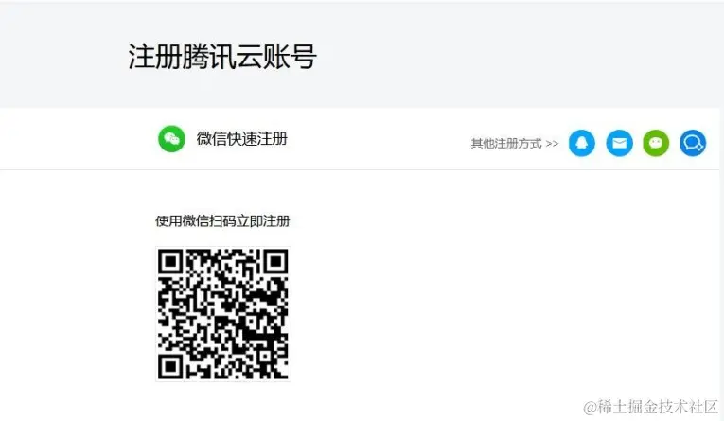724x421 pixels.
Task: Click the QR code's bottom-right corner
Action: tap(283, 373)
